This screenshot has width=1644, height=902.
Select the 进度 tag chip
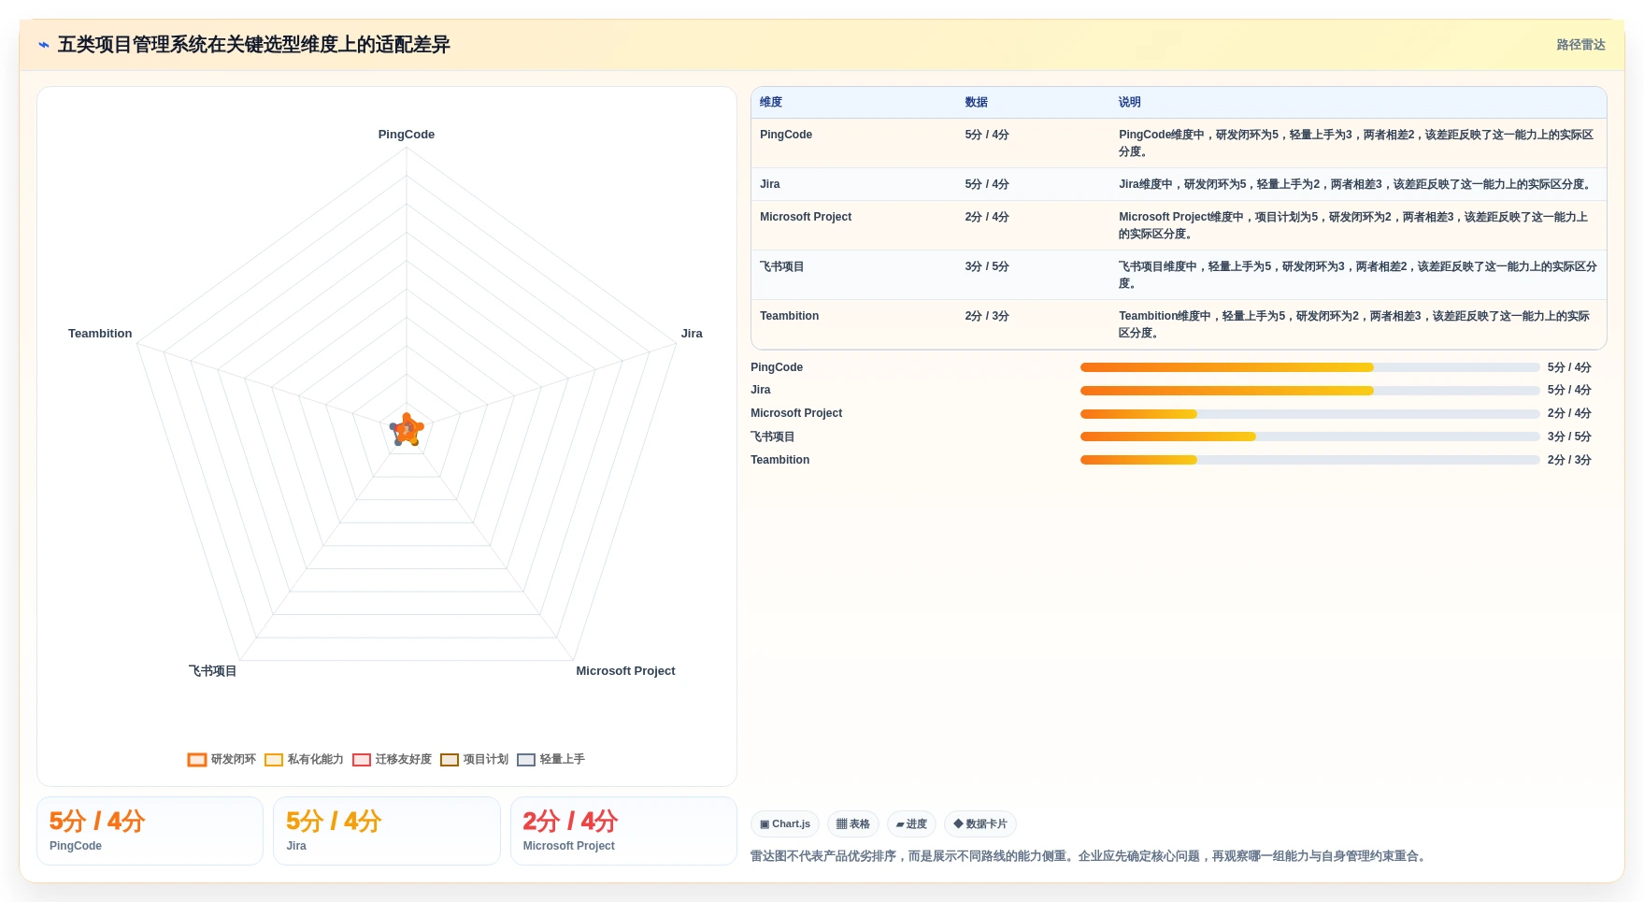[911, 824]
